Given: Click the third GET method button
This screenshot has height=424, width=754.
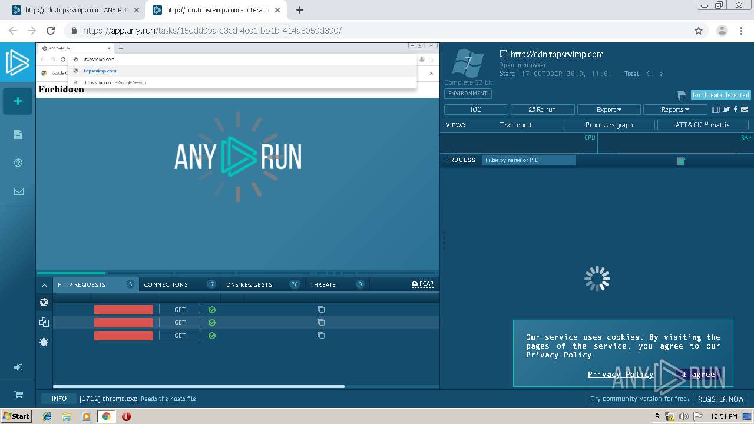Looking at the screenshot, I should click(180, 335).
